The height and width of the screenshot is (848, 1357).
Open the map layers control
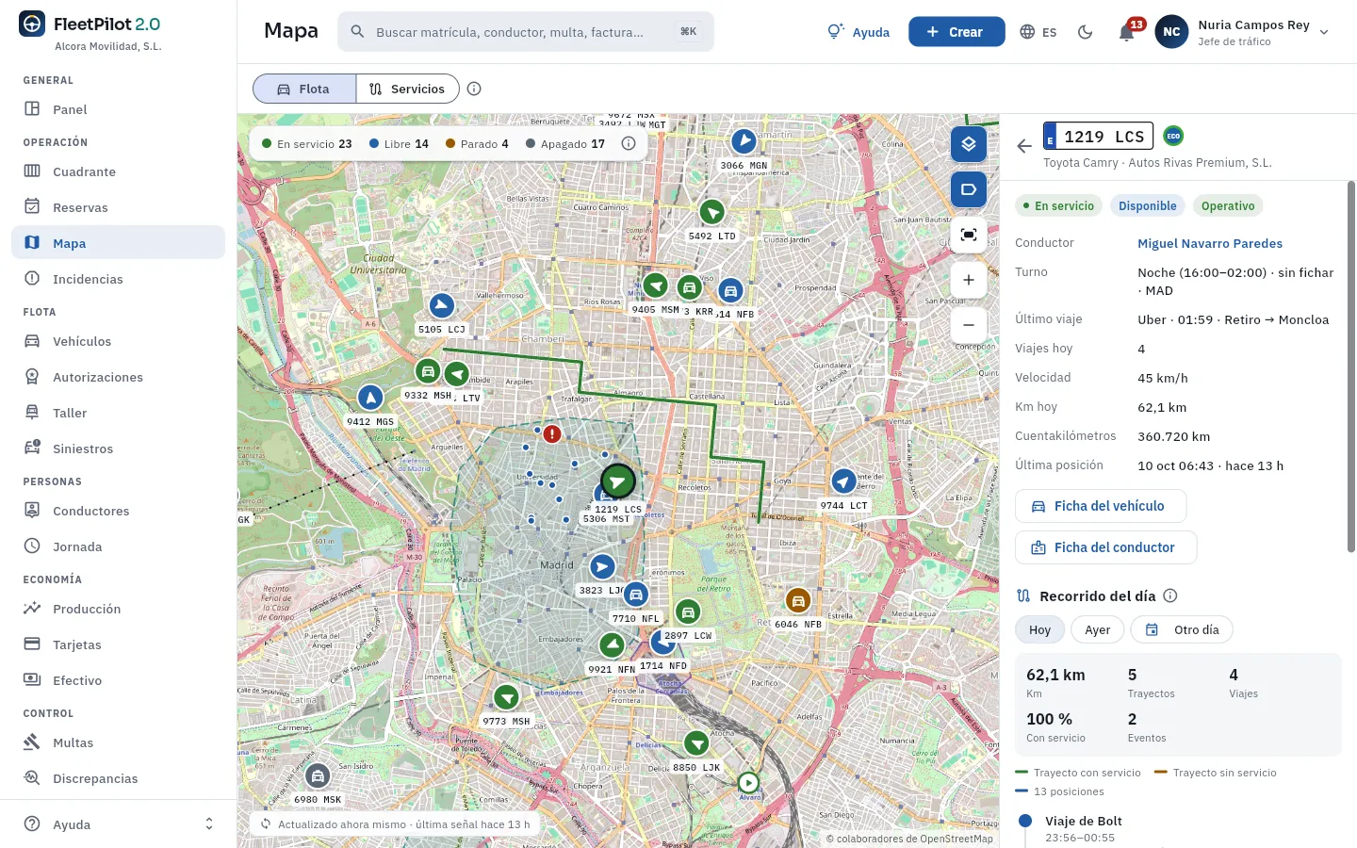pos(969,144)
